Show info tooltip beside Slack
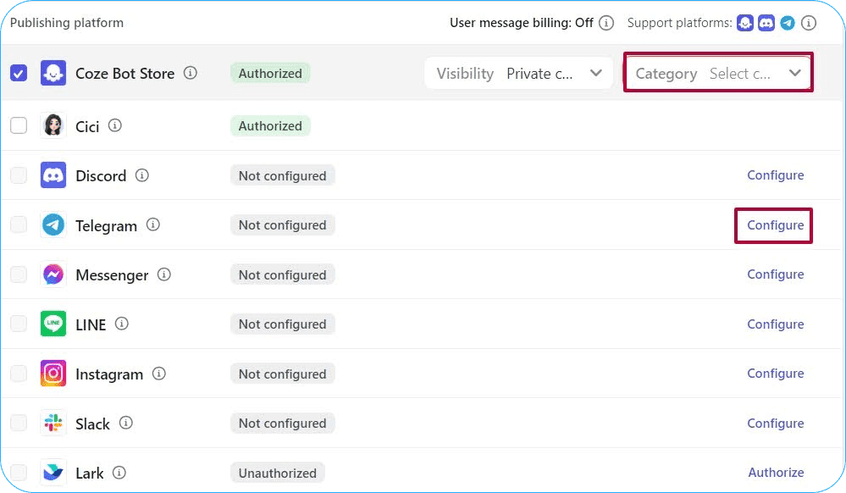The image size is (846, 493). click(125, 423)
